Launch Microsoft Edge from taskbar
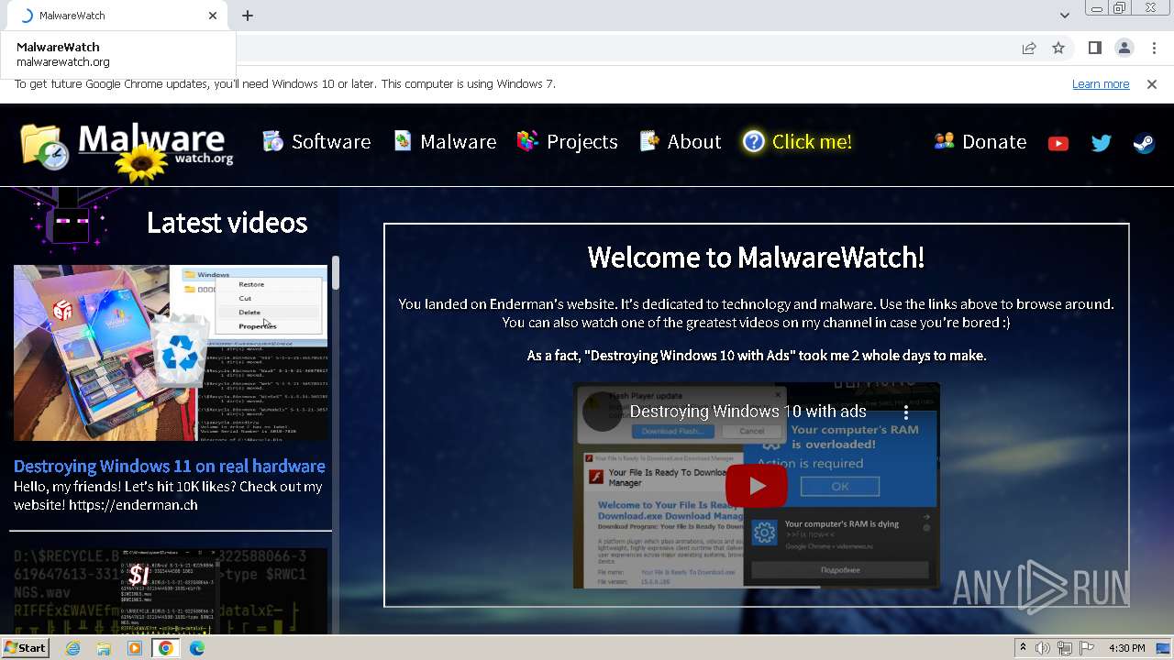 [197, 648]
